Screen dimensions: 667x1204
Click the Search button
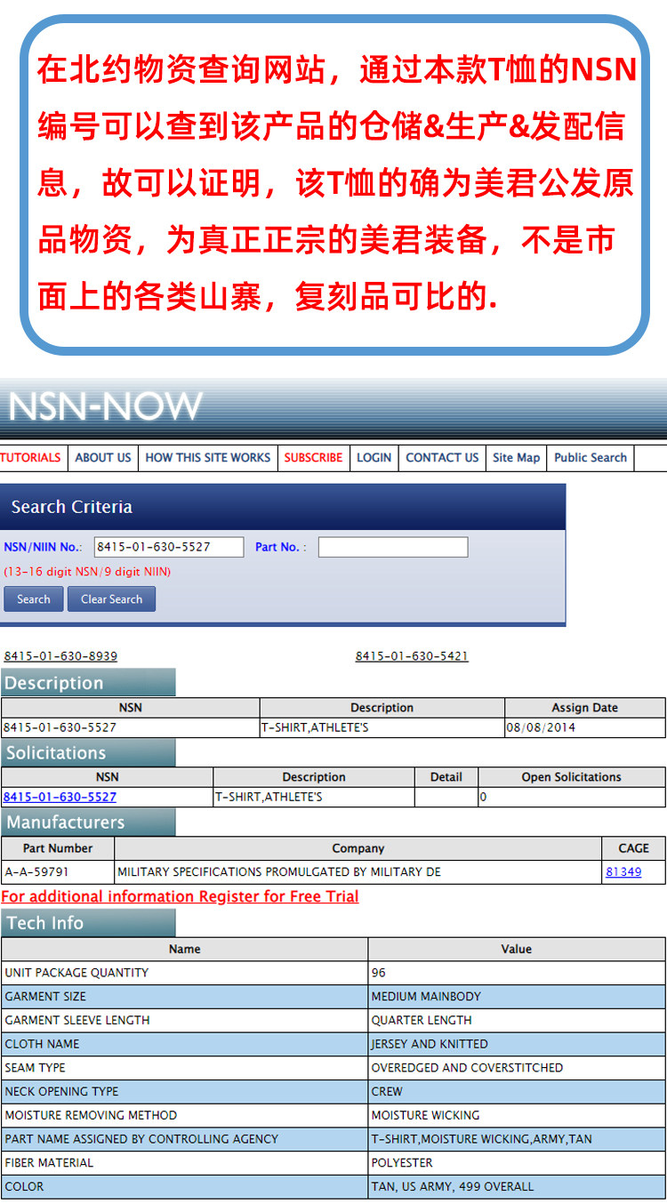click(34, 599)
